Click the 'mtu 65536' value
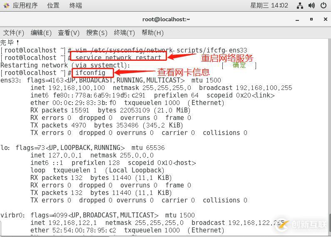 pyautogui.click(x=148, y=147)
